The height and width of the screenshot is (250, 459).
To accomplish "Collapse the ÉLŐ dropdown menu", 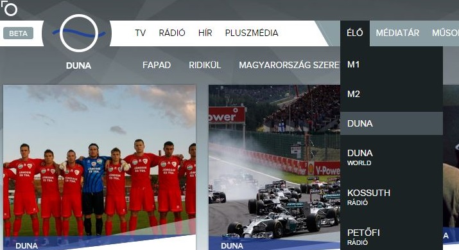I will pos(355,33).
